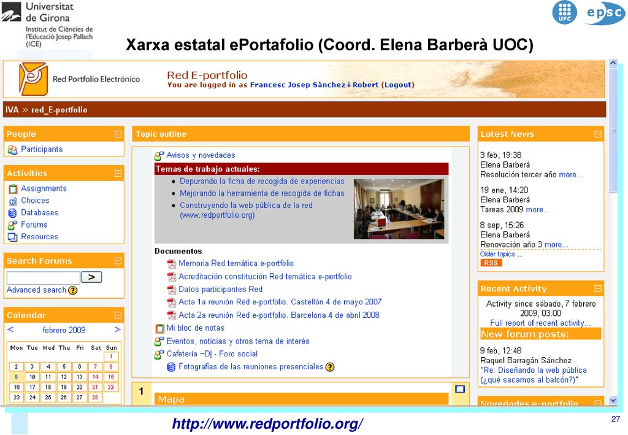Viewport: 628px width, 435px height.
Task: Click the Fotografías database icon
Action: click(171, 367)
